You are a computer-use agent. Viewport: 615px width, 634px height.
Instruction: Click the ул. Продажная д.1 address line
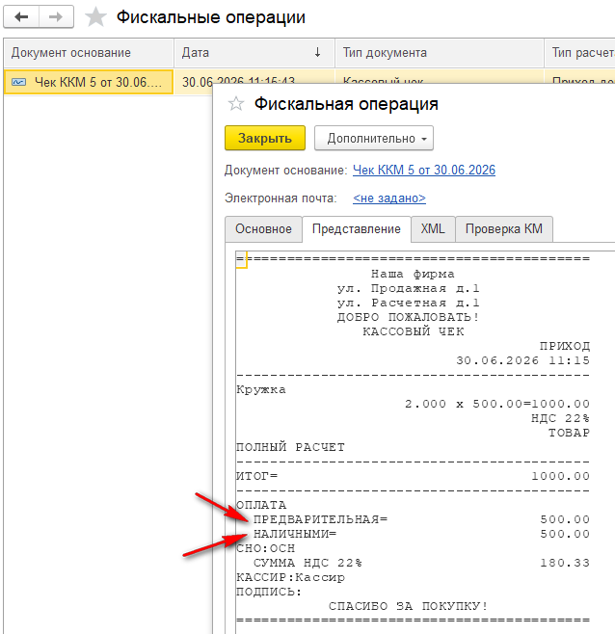409,289
